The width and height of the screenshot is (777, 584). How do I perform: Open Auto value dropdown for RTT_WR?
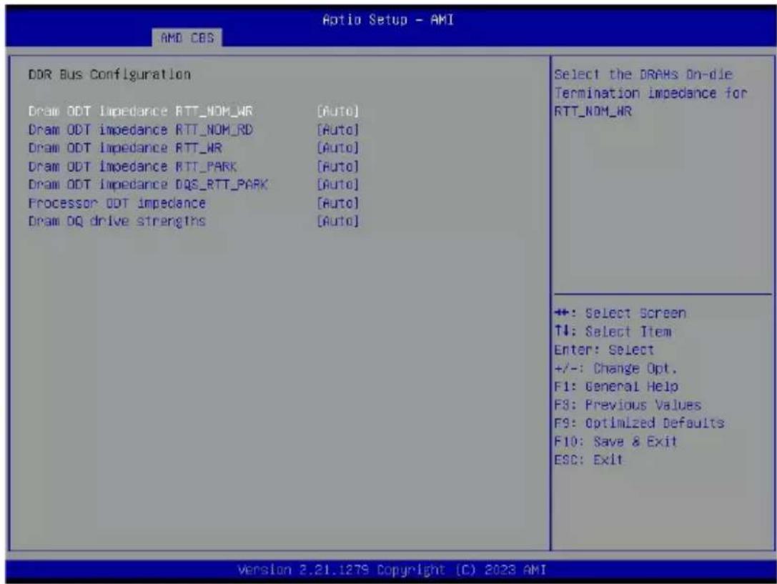tap(337, 148)
